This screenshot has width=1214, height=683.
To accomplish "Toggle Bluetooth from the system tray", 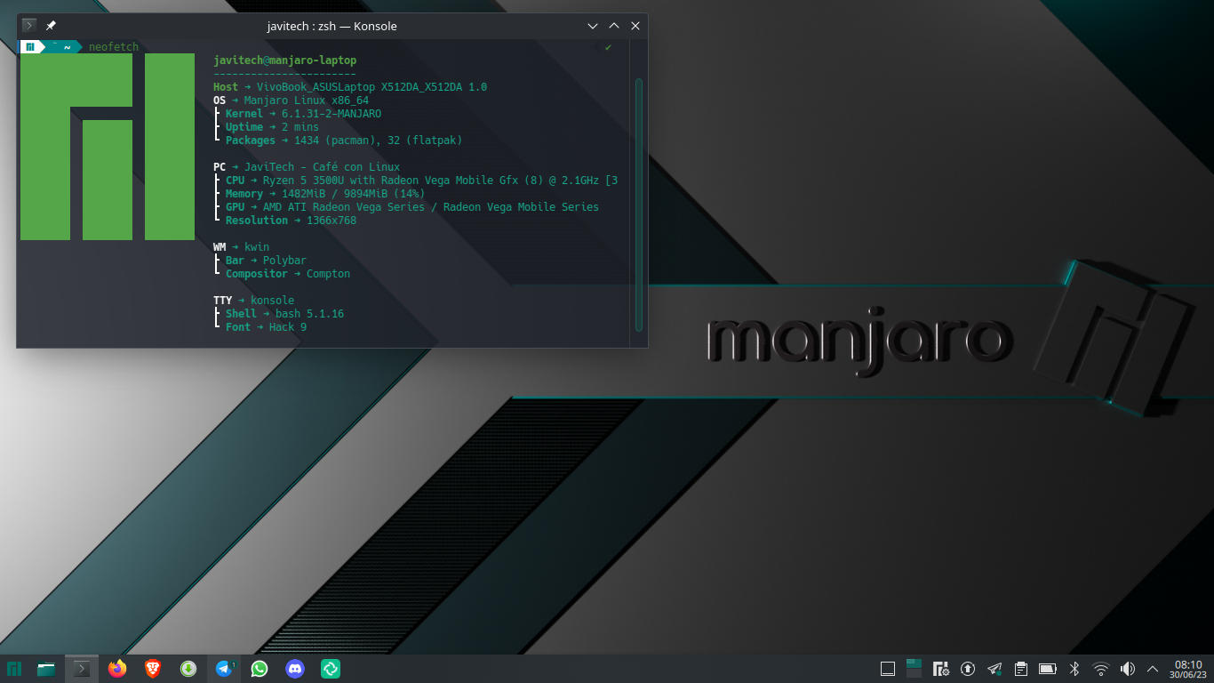I will click(1074, 669).
